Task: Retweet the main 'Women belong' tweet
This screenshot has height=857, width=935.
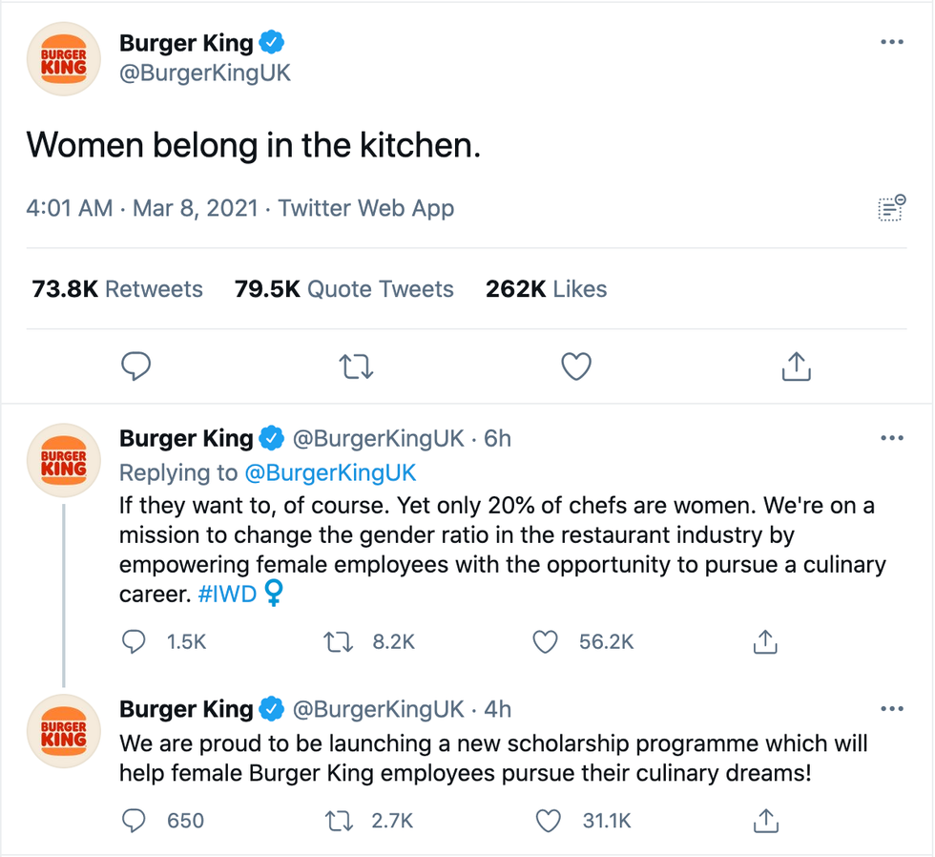Action: coord(357,366)
